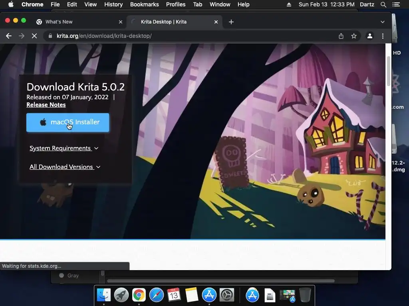Launch Launchpad from the Dock
Image resolution: width=409 pixels, height=306 pixels.
pos(121,295)
